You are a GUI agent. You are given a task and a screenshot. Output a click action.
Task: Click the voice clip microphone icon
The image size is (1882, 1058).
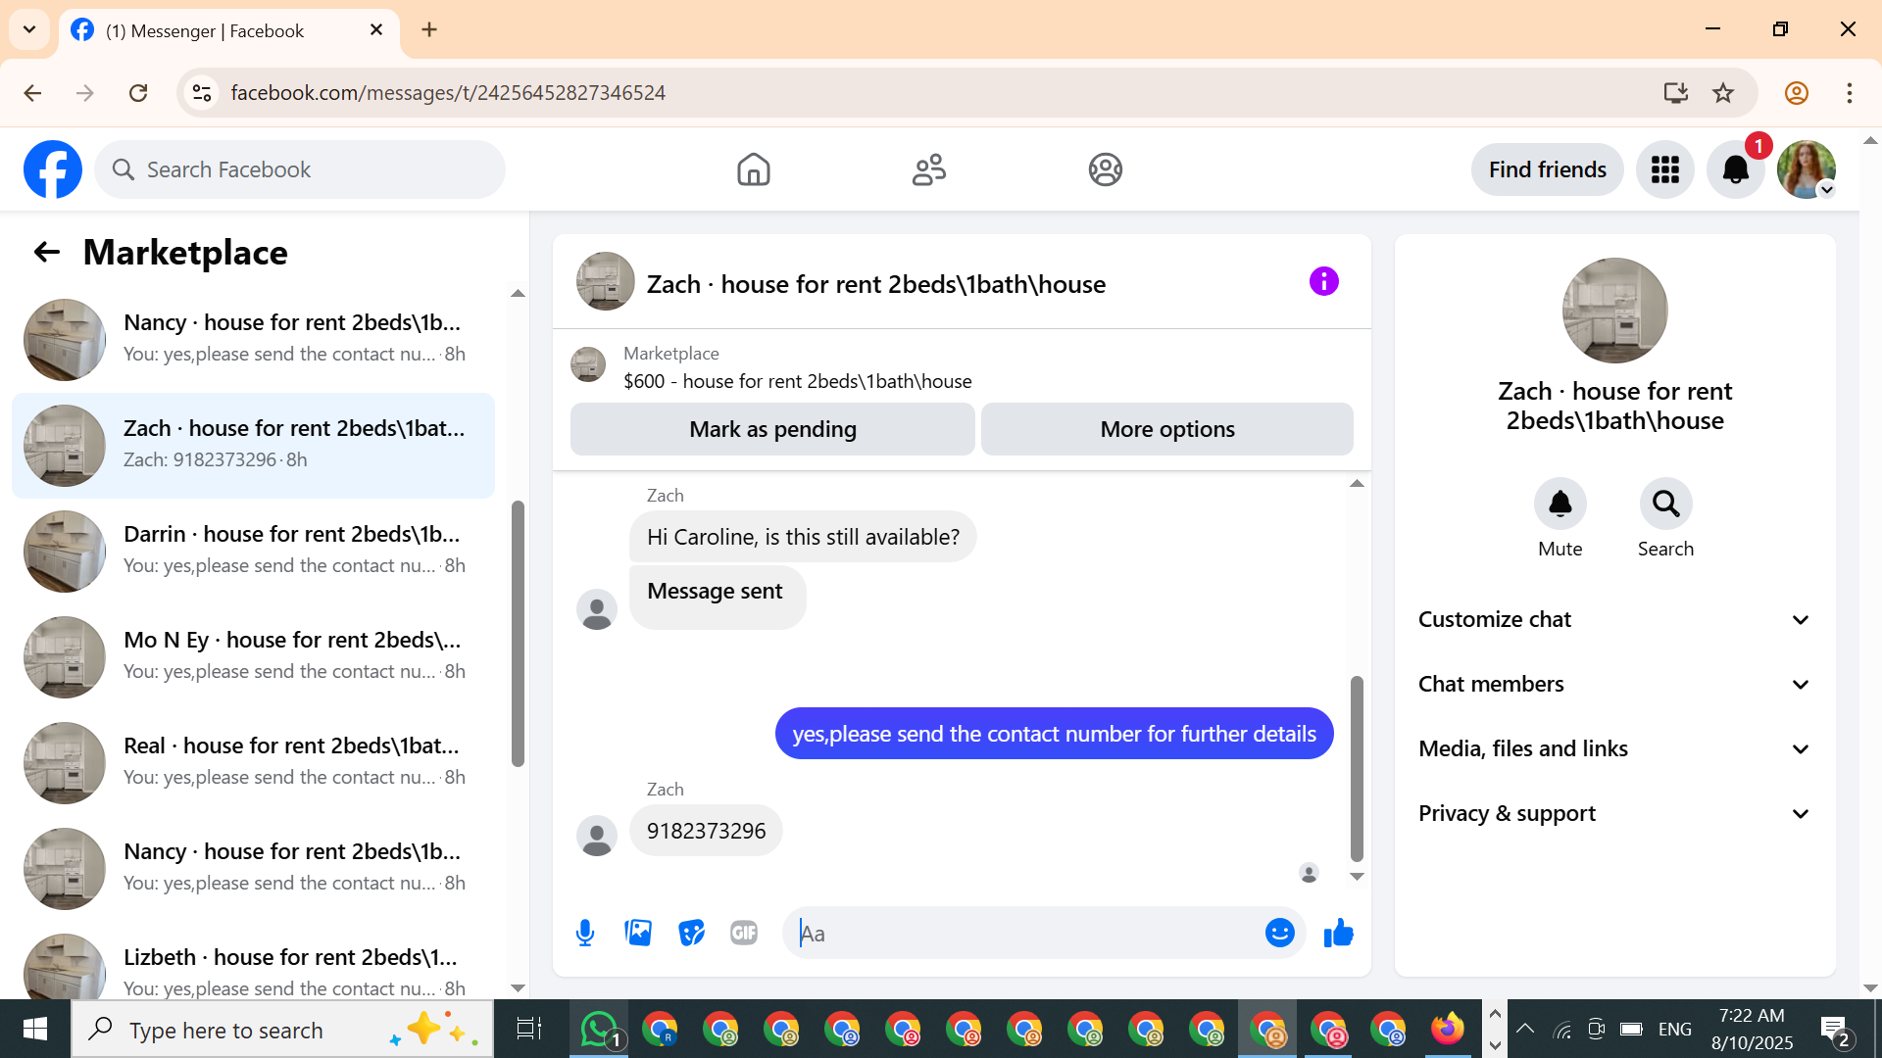point(585,933)
